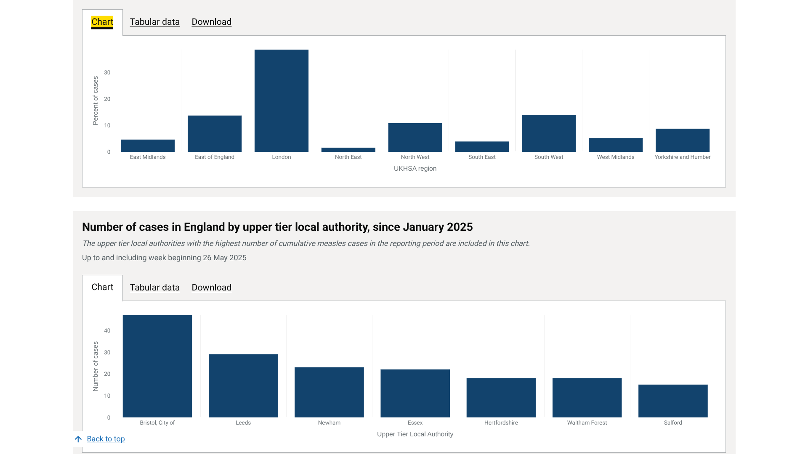Open Tabular data tab for regional chart
This screenshot has height=454, width=808.
[154, 22]
